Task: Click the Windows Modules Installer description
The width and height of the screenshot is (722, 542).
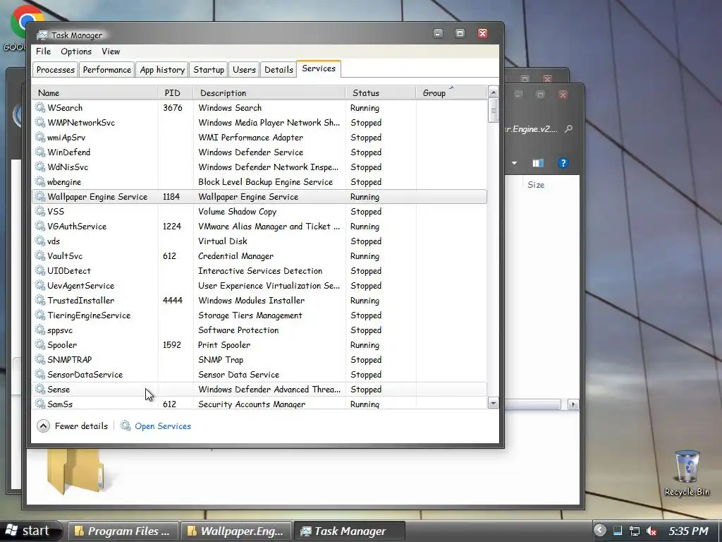Action: pyautogui.click(x=252, y=301)
